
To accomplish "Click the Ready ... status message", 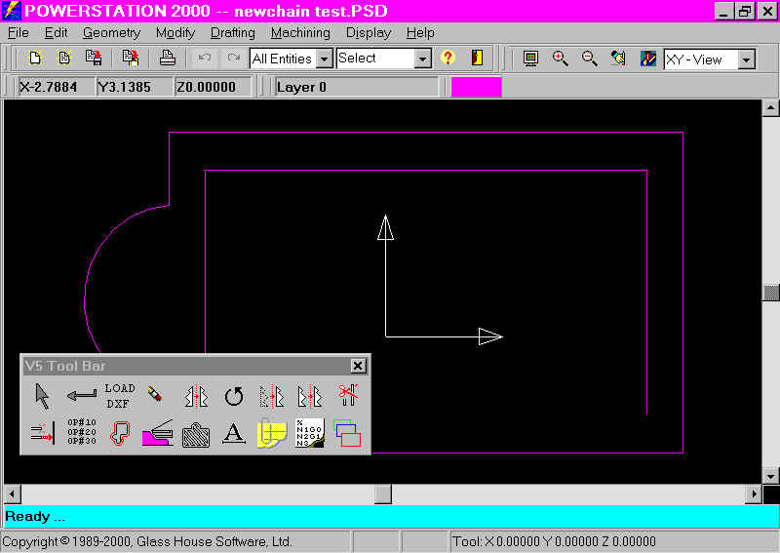I will pyautogui.click(x=35, y=516).
